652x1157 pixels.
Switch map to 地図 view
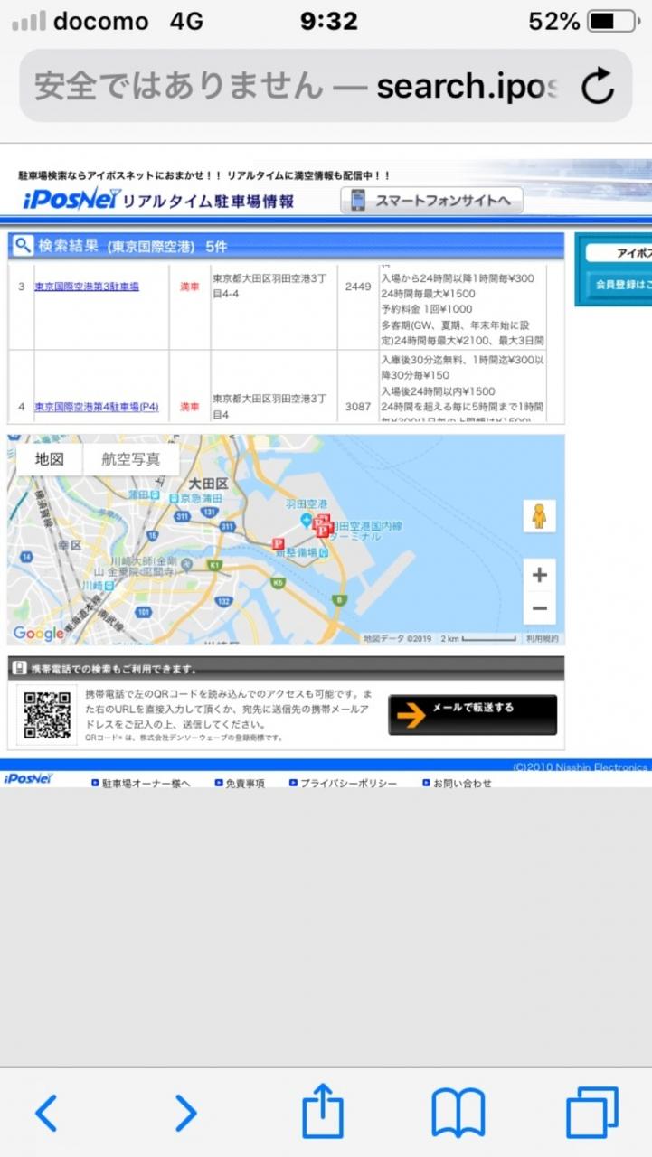pyautogui.click(x=50, y=459)
